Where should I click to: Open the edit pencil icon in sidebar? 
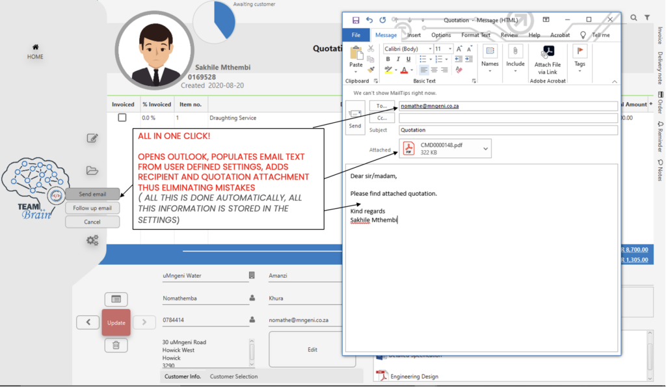point(92,138)
